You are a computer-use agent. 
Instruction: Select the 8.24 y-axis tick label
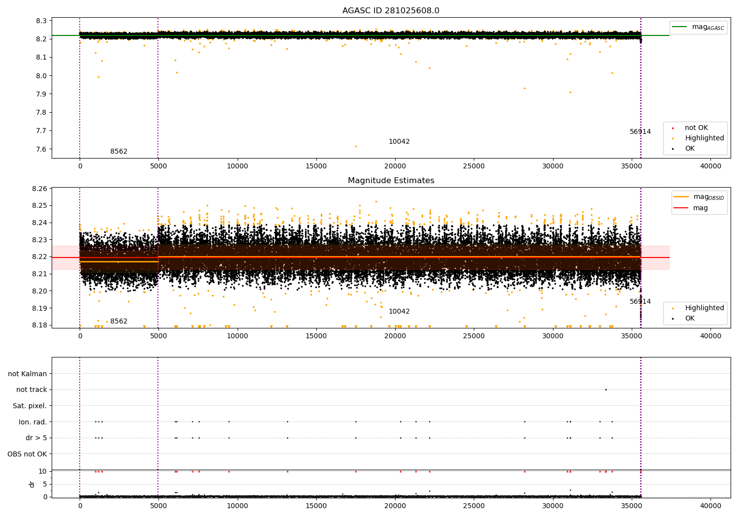click(x=40, y=223)
